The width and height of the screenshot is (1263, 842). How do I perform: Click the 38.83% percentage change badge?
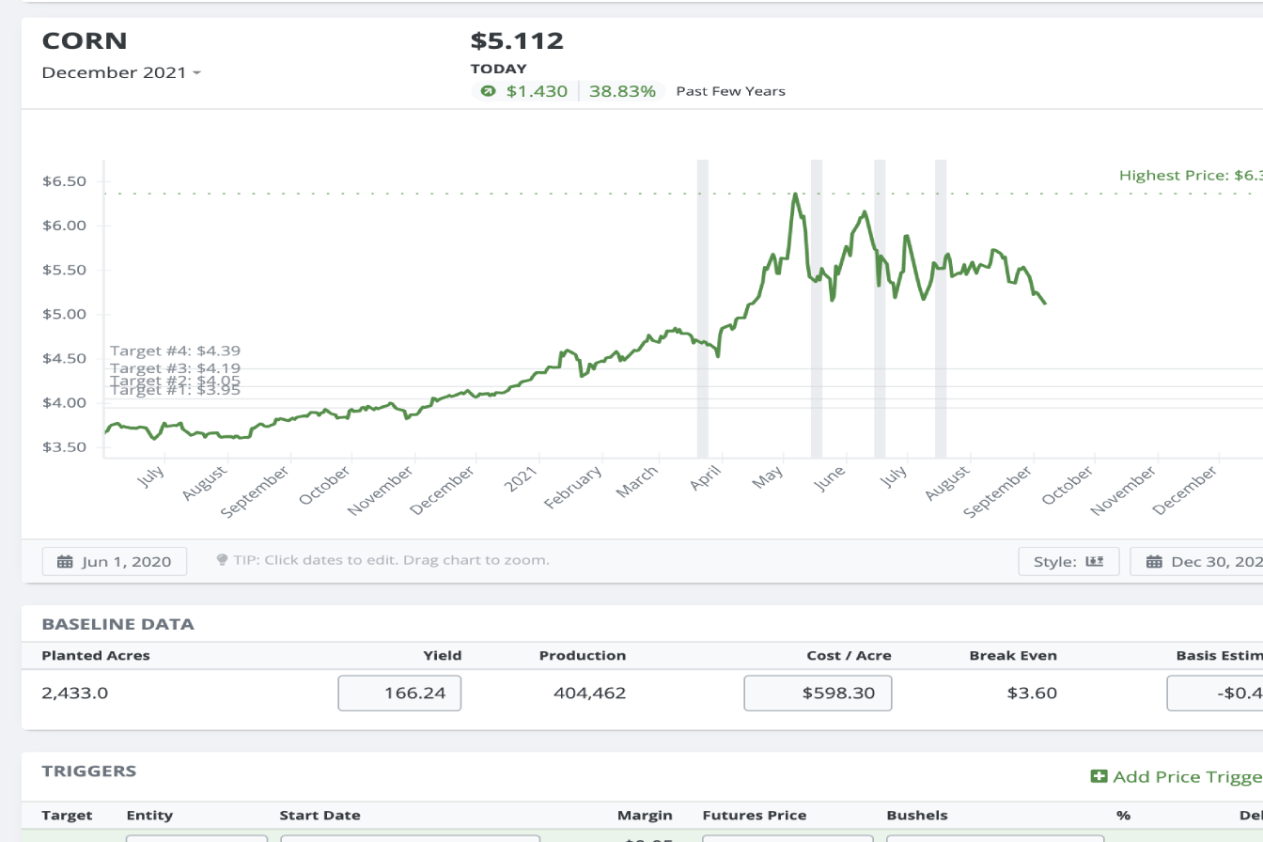[x=622, y=91]
